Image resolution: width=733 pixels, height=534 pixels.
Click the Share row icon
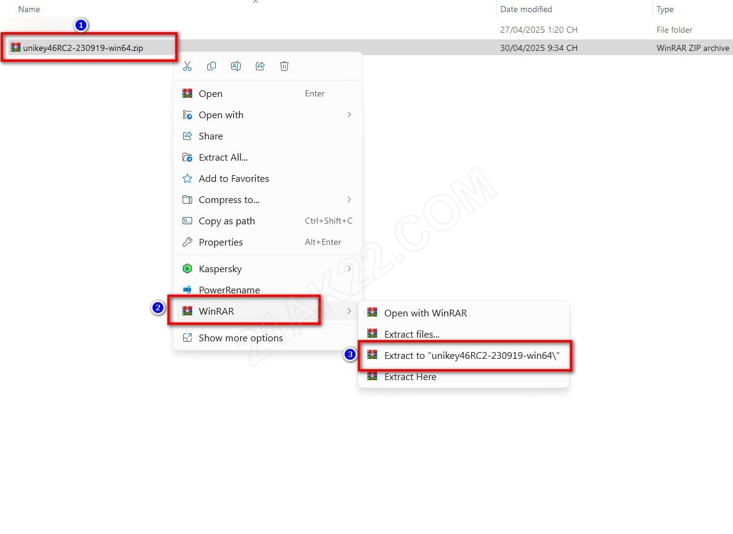coord(187,136)
